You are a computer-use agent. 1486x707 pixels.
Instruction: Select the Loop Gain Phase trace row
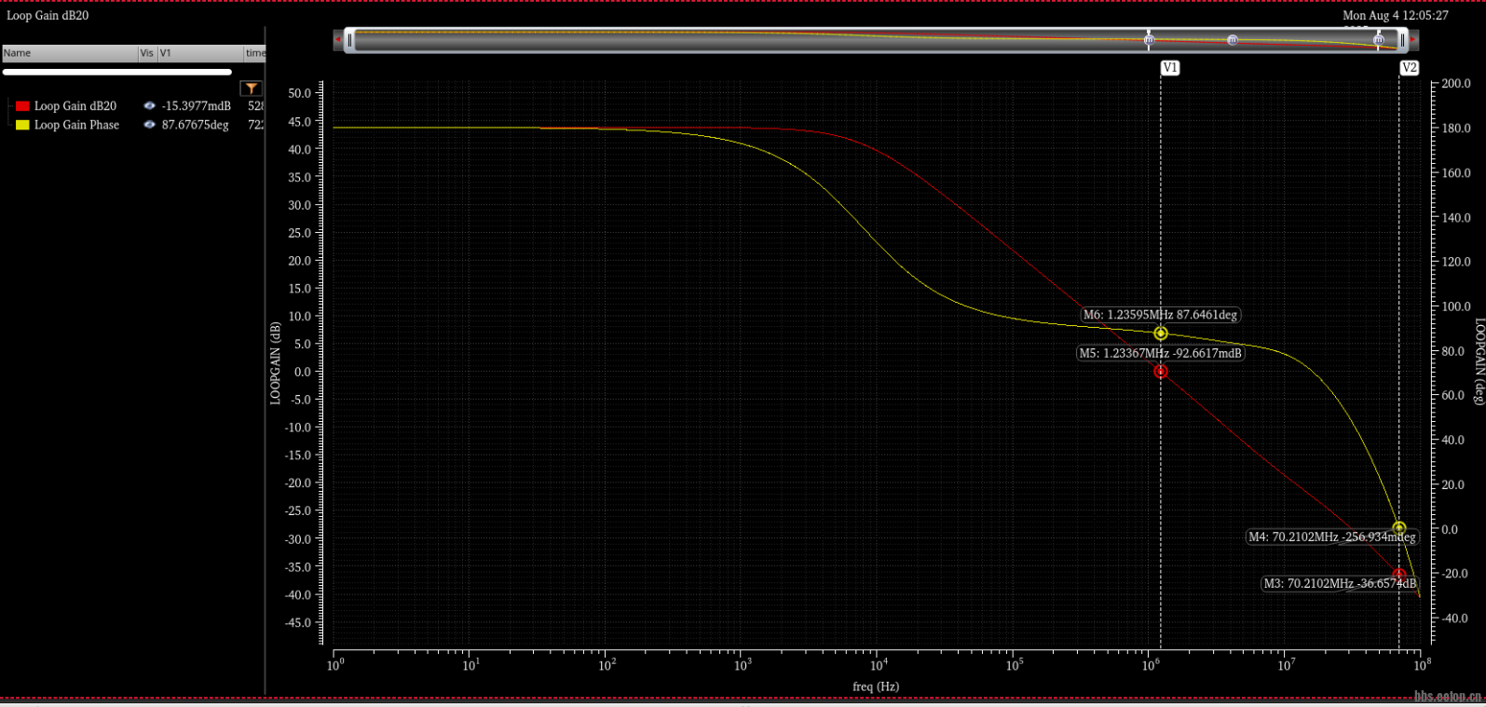[x=133, y=125]
